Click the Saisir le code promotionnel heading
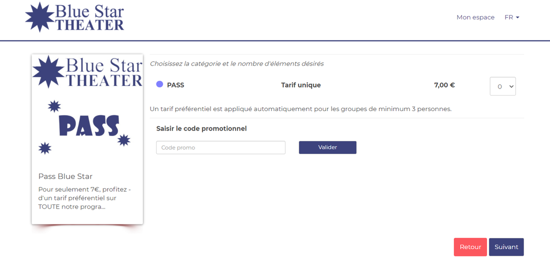 (201, 128)
